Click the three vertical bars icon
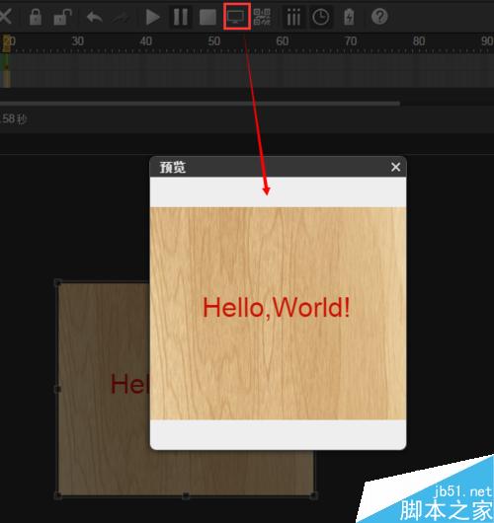The height and width of the screenshot is (523, 494). tap(293, 17)
